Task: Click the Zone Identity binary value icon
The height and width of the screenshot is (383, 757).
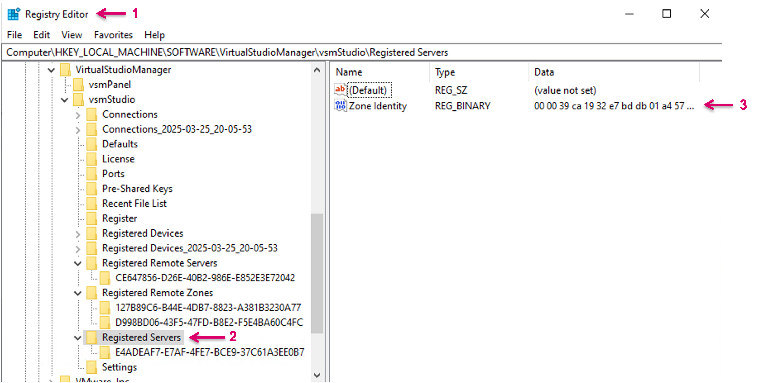Action: [x=340, y=106]
